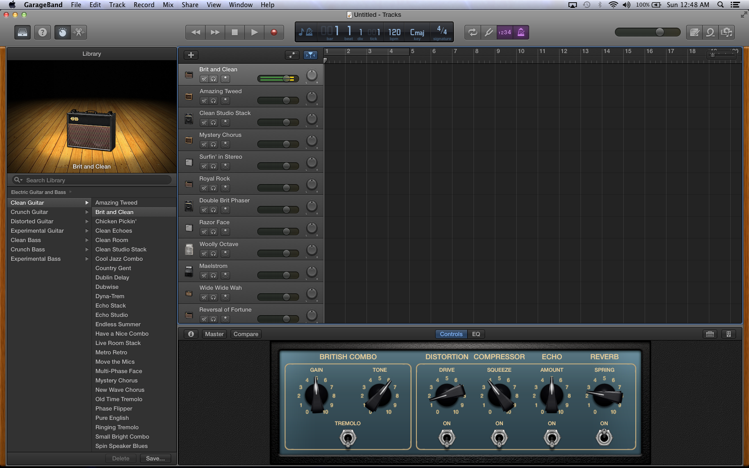The image size is (749, 468).
Task: Click the Save... button in Library
Action: click(155, 458)
